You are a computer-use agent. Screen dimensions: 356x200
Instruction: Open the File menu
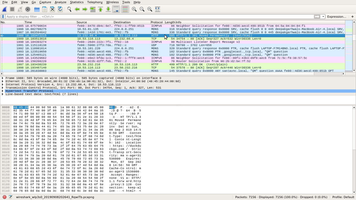[x=5, y=2]
